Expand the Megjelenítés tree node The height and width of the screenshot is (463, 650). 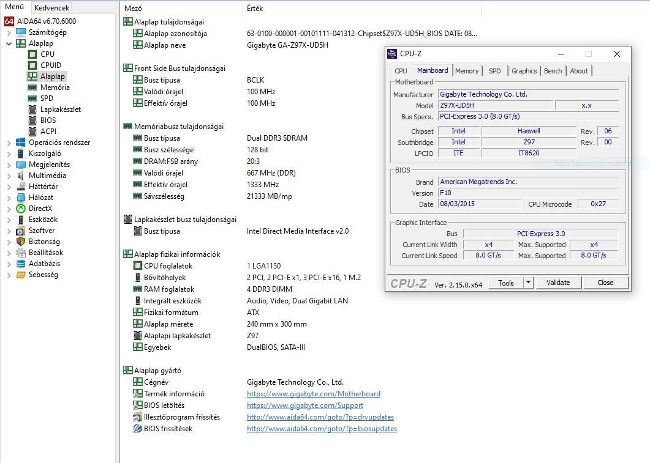(x=9, y=165)
